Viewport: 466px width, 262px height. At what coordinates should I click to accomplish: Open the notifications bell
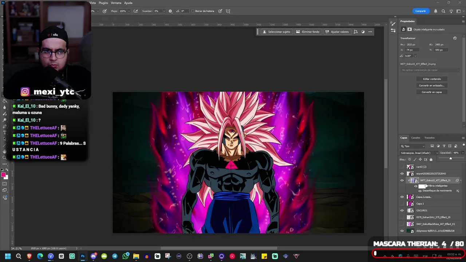click(435, 11)
